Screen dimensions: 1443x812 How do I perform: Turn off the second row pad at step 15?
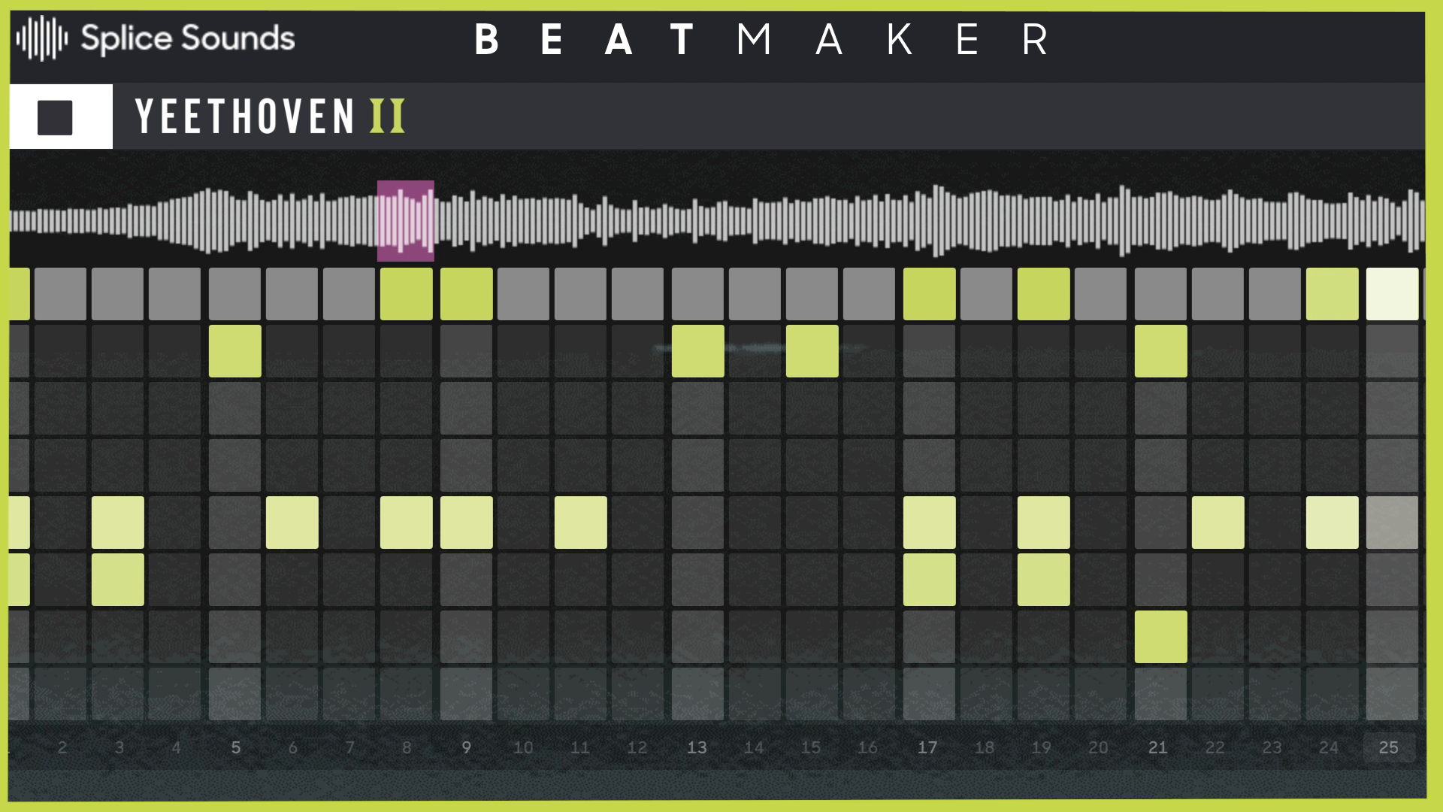(x=812, y=351)
